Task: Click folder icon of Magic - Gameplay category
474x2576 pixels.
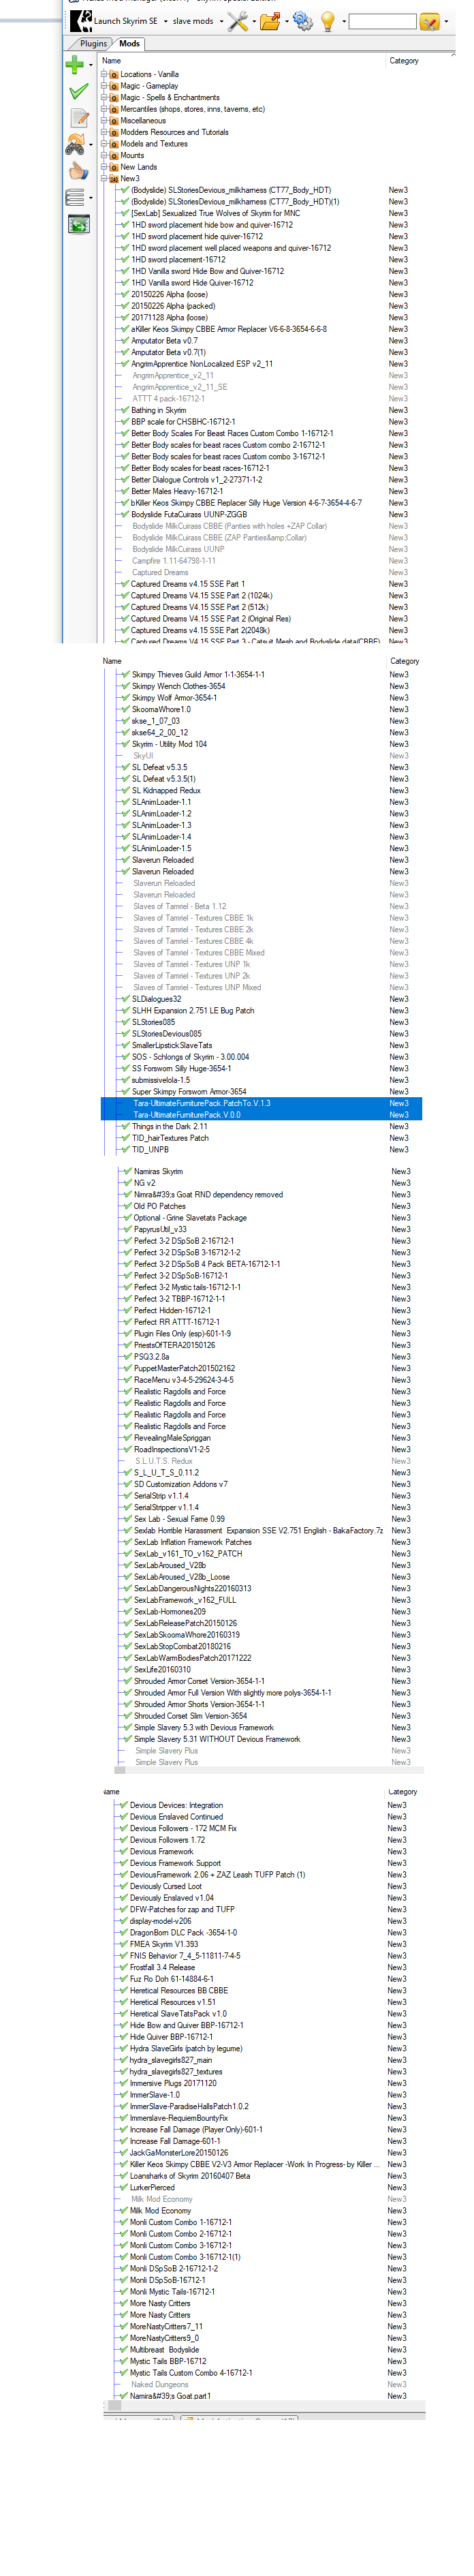Action: coord(114,86)
